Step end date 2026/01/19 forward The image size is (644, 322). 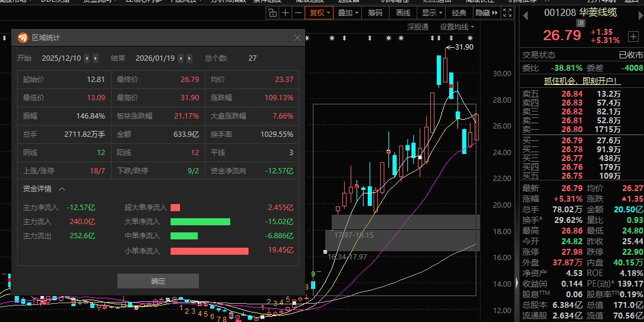[189, 58]
